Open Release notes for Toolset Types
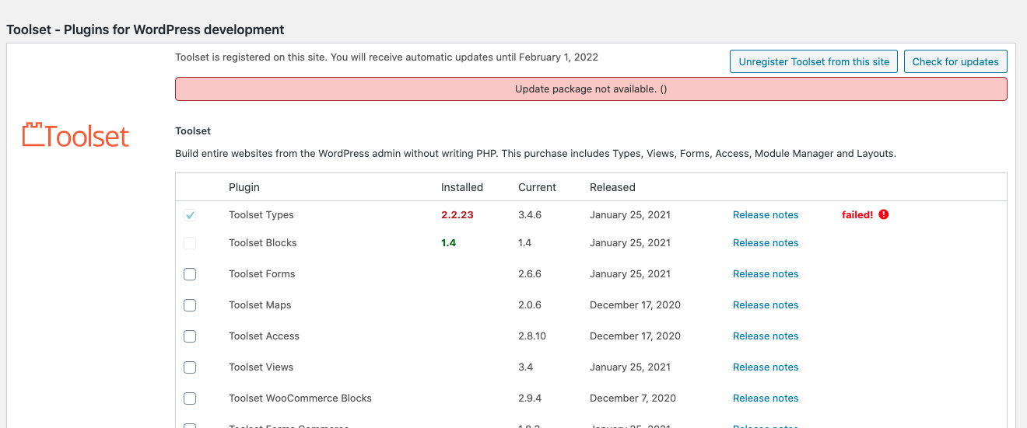Screen dimensions: 1027x428 [766, 214]
